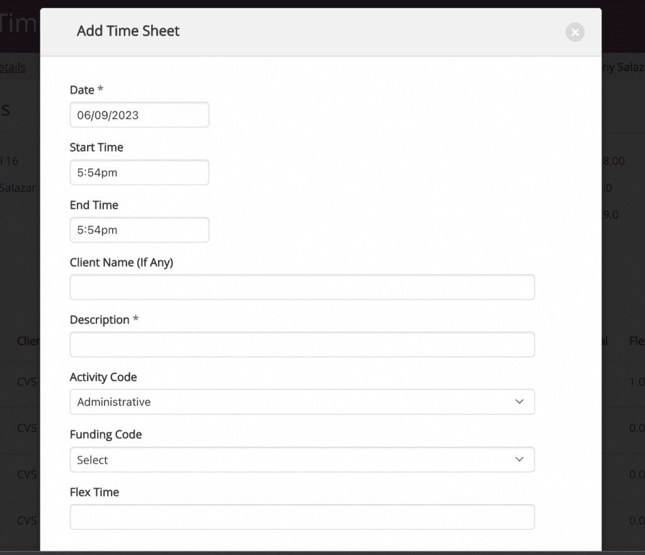Image resolution: width=645 pixels, height=555 pixels.
Task: Click the 'Administrative' value in Activity Code
Action: (114, 402)
